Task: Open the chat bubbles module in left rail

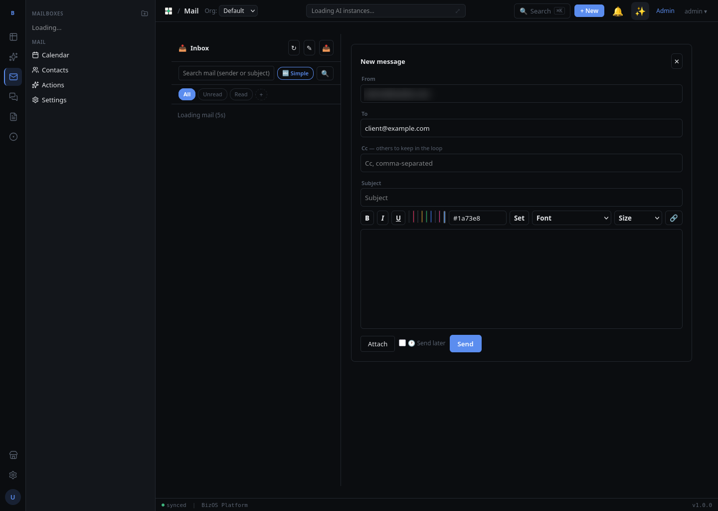Action: pyautogui.click(x=13, y=97)
